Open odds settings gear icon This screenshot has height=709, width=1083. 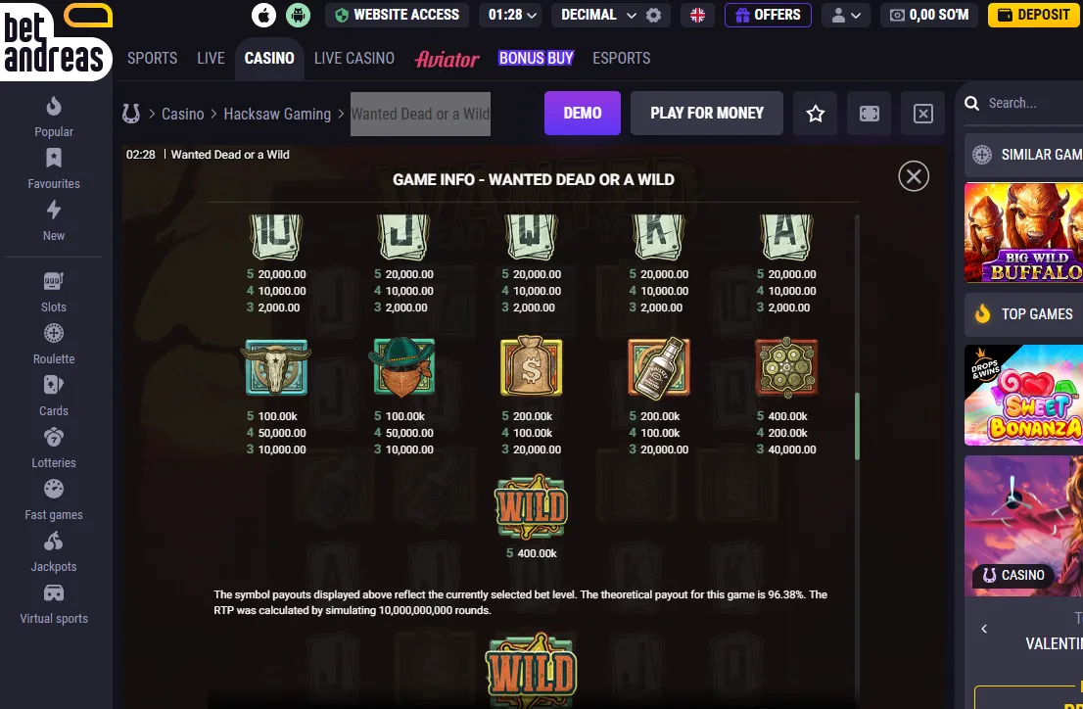(x=653, y=16)
